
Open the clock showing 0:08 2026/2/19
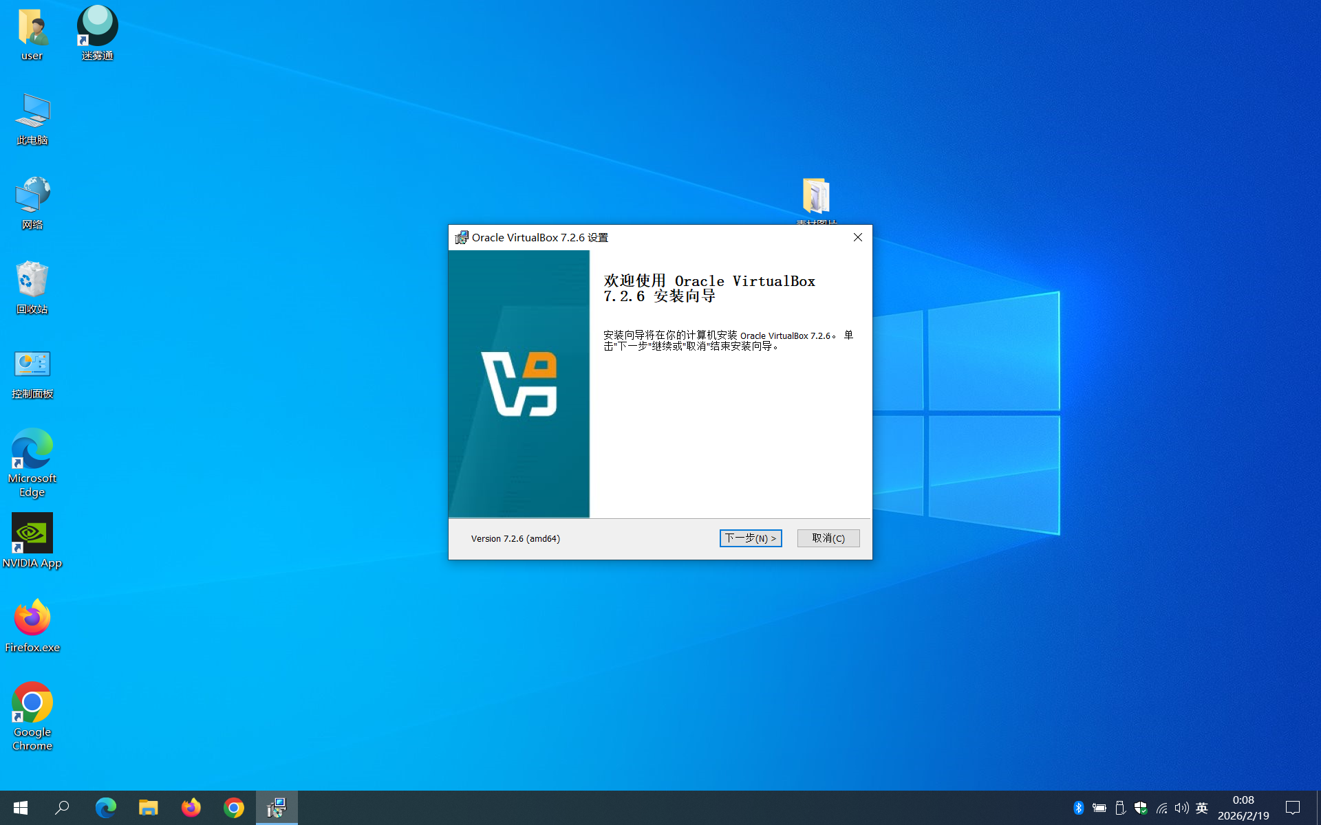1243,808
